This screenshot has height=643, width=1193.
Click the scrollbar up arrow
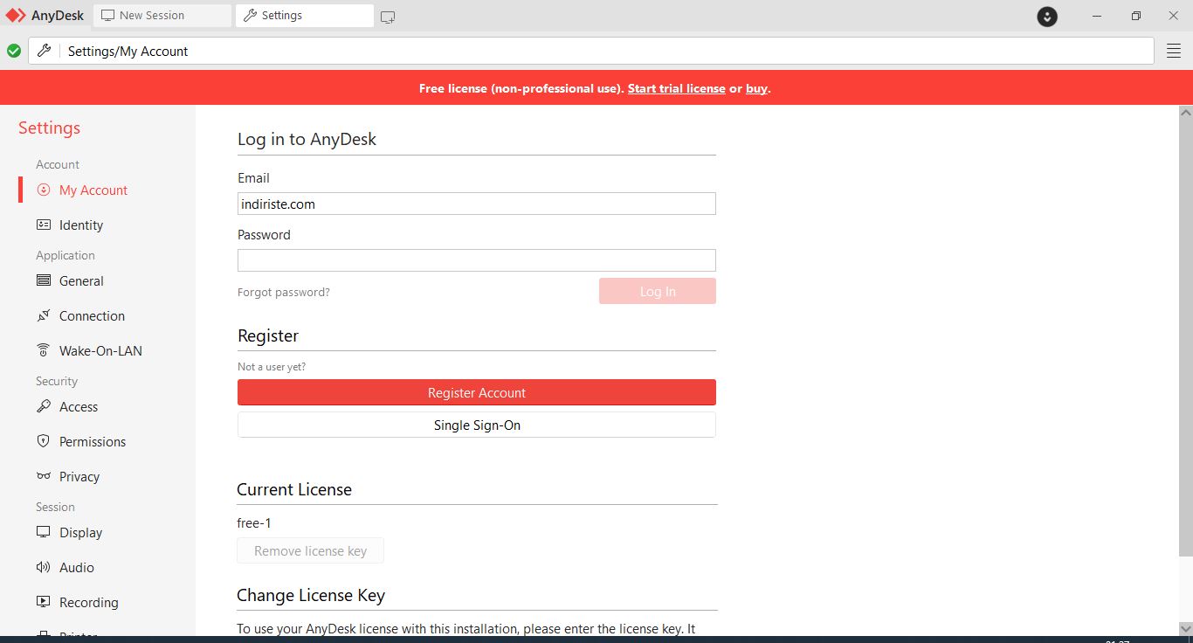(x=1185, y=112)
